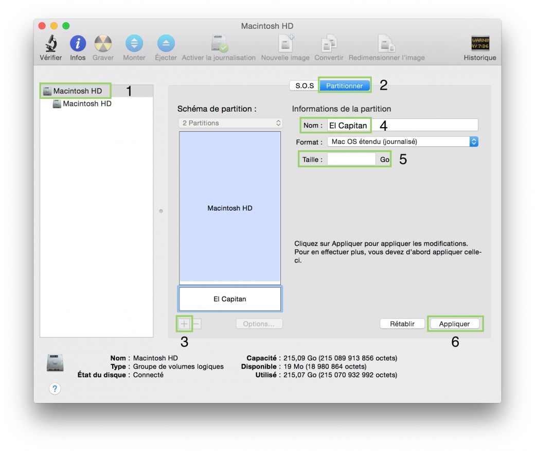Click the Monter toolbar icon
Screen dimensions: 535x451
click(x=134, y=43)
